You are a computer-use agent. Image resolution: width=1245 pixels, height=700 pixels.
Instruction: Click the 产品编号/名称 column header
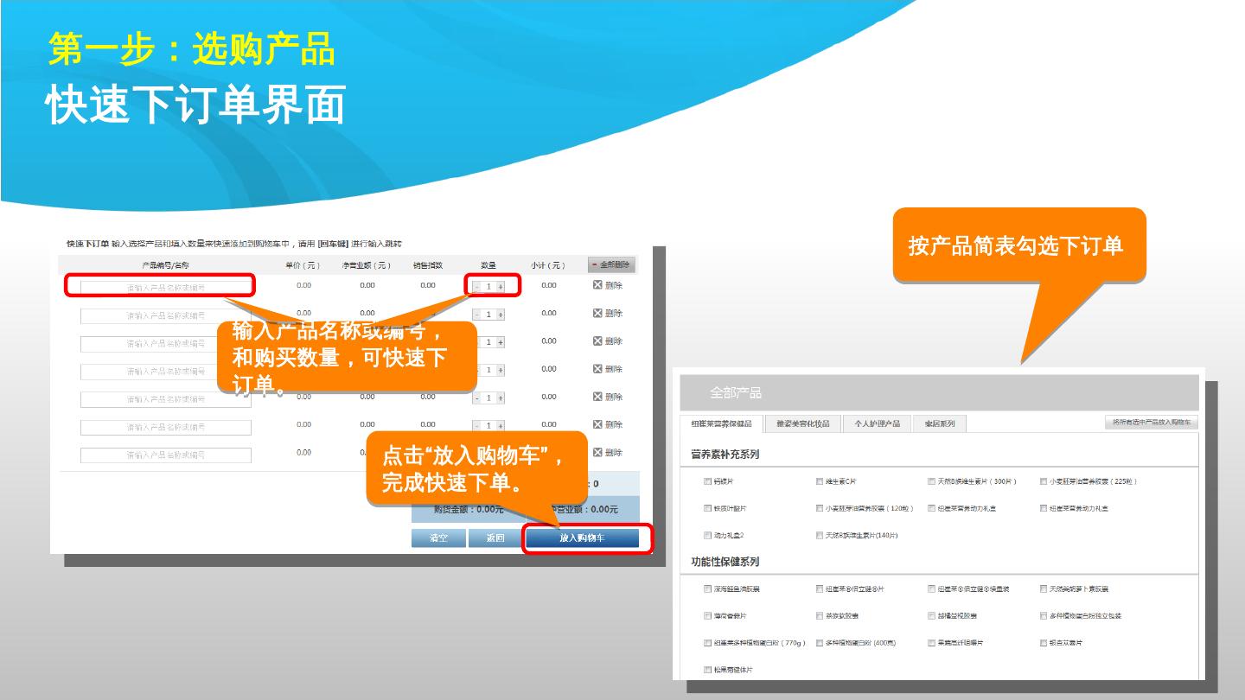tap(165, 265)
